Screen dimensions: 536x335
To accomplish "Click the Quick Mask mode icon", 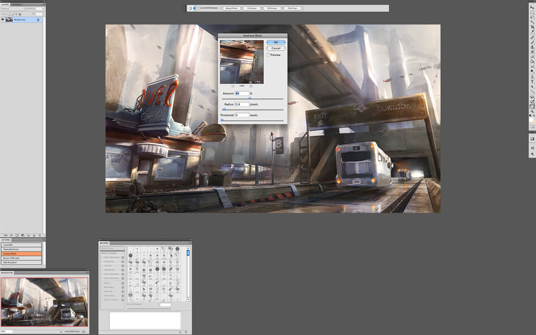I will tap(532, 127).
